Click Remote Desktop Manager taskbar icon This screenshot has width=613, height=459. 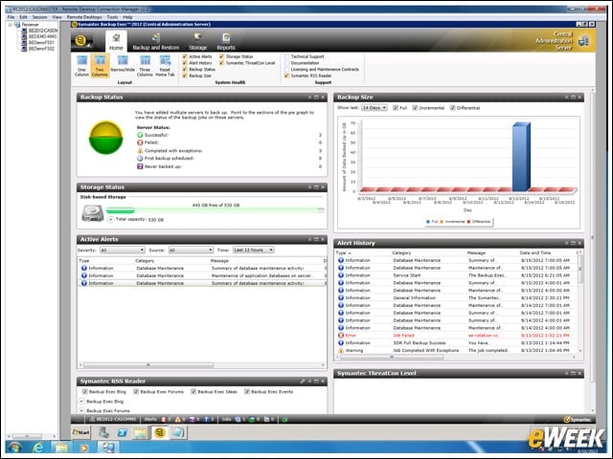pyautogui.click(x=107, y=448)
